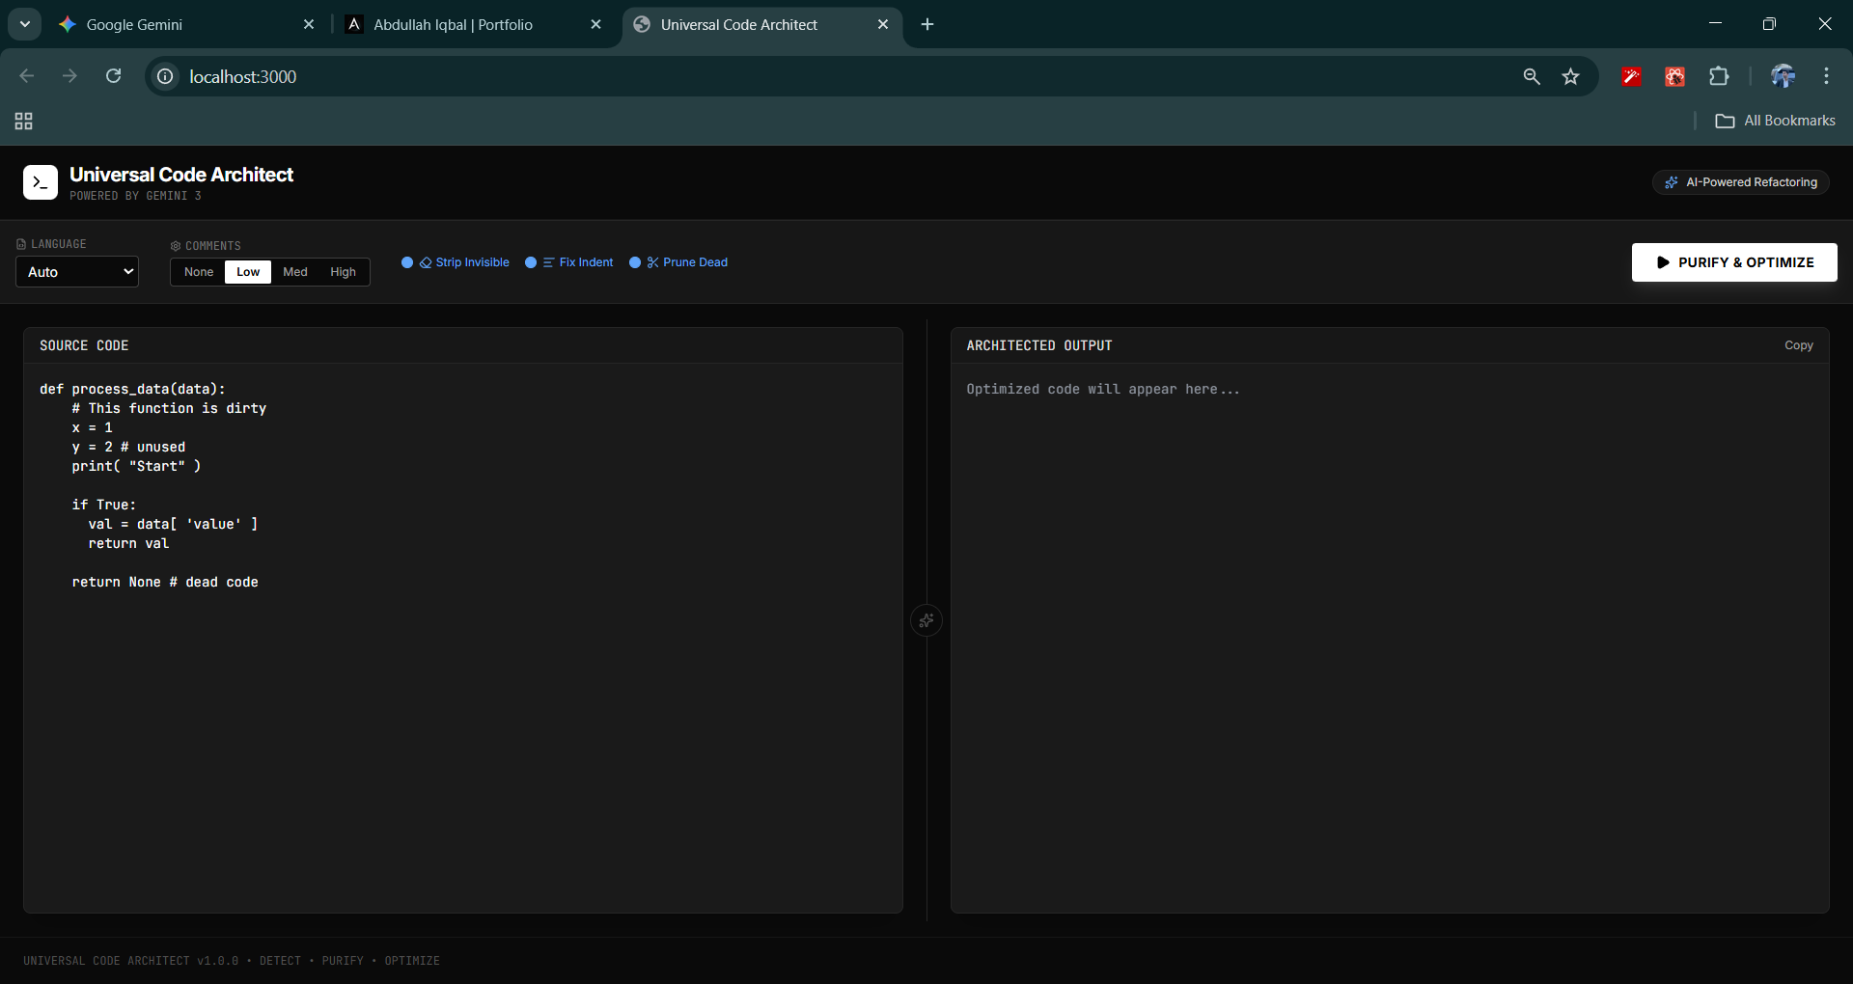Set comments level to High
The height and width of the screenshot is (984, 1853).
coord(343,272)
